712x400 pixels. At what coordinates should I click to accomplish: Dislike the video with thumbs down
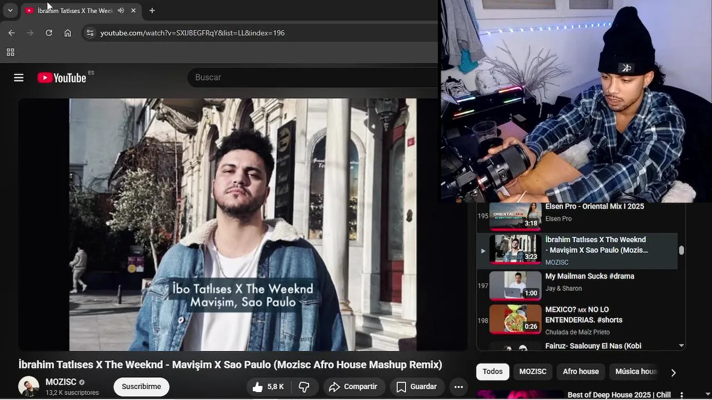[x=304, y=387]
